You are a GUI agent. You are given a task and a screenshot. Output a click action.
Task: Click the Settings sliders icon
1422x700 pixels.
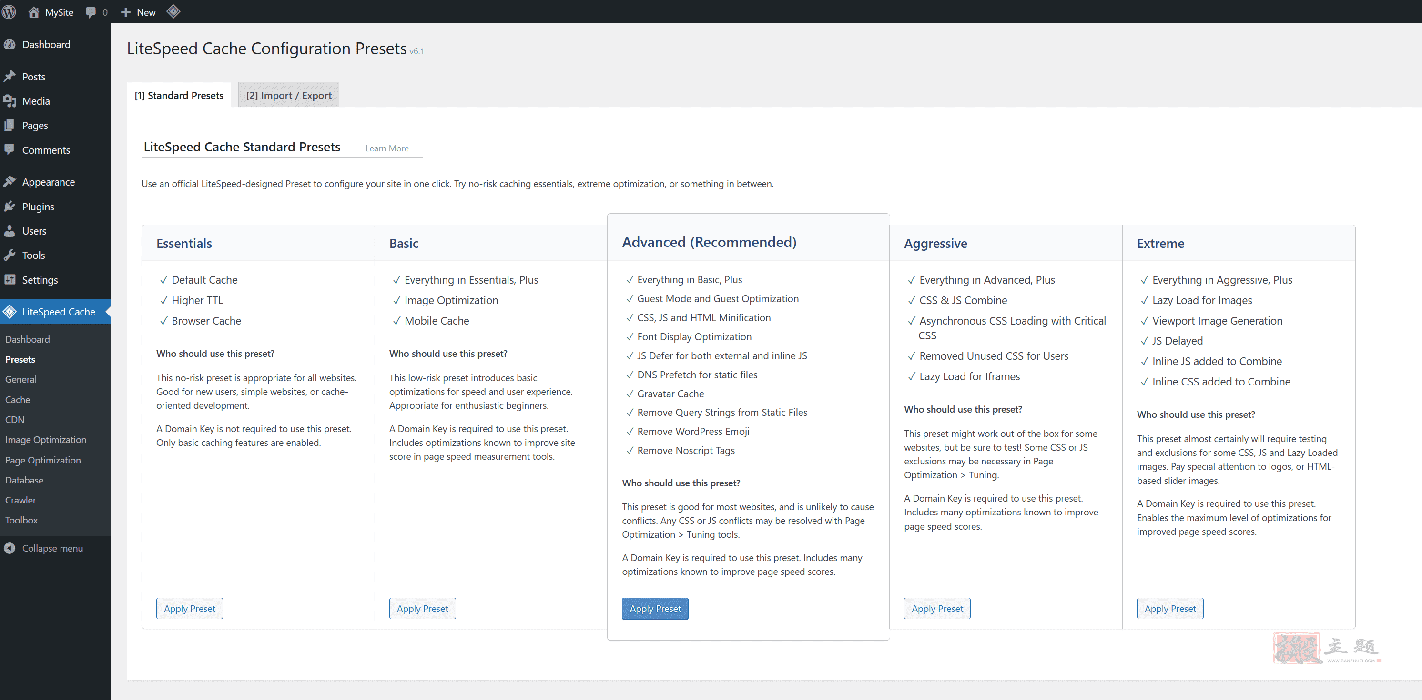tap(10, 279)
